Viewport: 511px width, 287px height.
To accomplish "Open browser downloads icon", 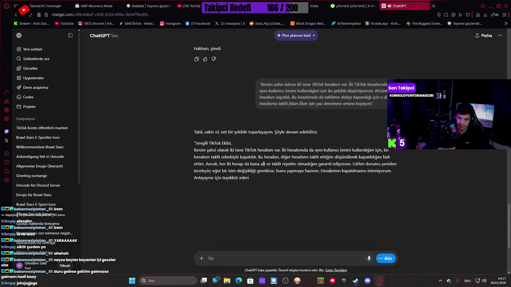I will click(485, 15).
